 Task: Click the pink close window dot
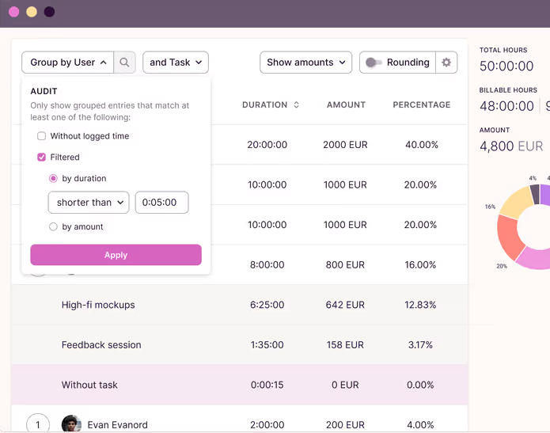coord(14,12)
